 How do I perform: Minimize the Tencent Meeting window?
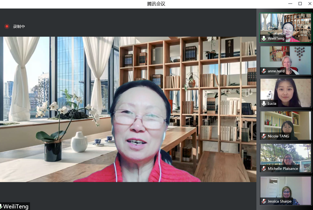pyautogui.click(x=290, y=4)
